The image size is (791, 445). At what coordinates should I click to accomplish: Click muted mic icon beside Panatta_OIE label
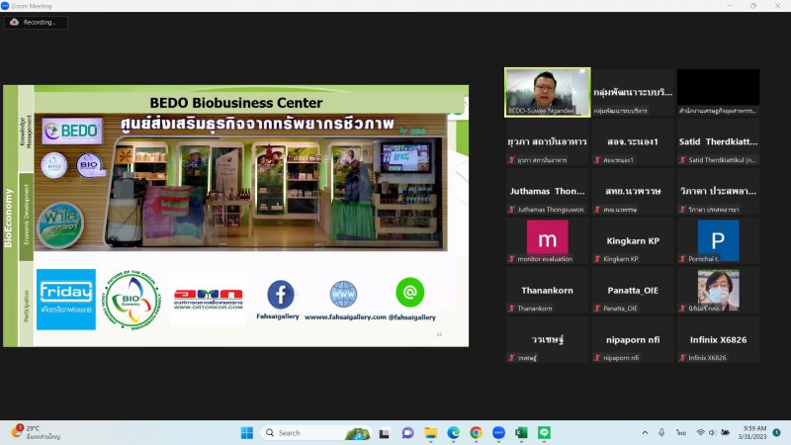[x=597, y=309]
